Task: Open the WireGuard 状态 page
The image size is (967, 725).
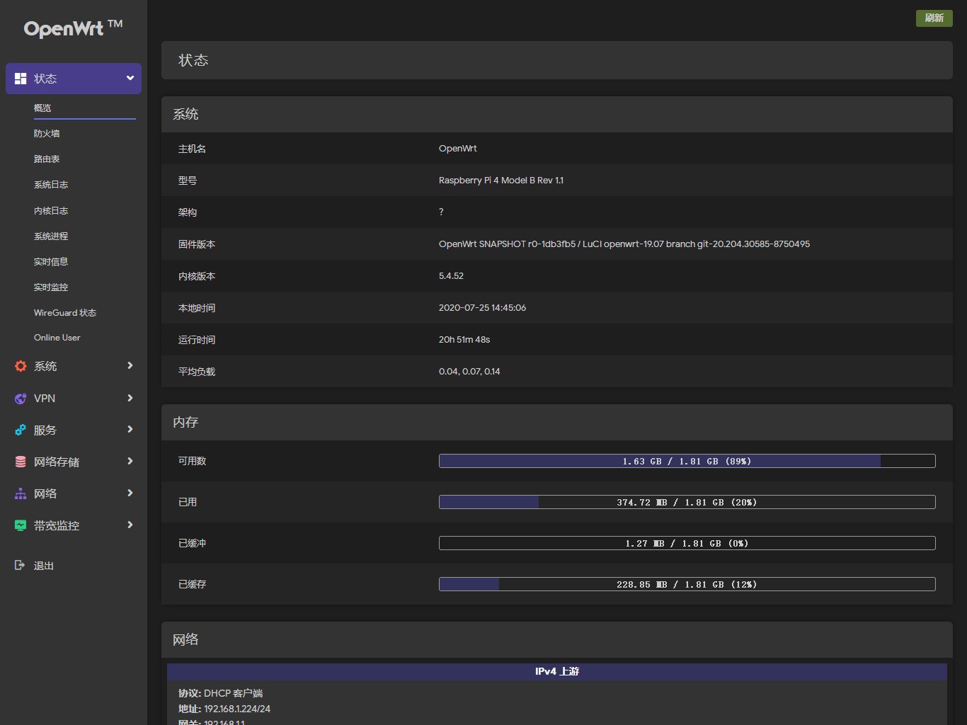Action: [65, 312]
